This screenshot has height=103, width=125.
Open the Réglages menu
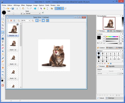click(x=29, y=5)
